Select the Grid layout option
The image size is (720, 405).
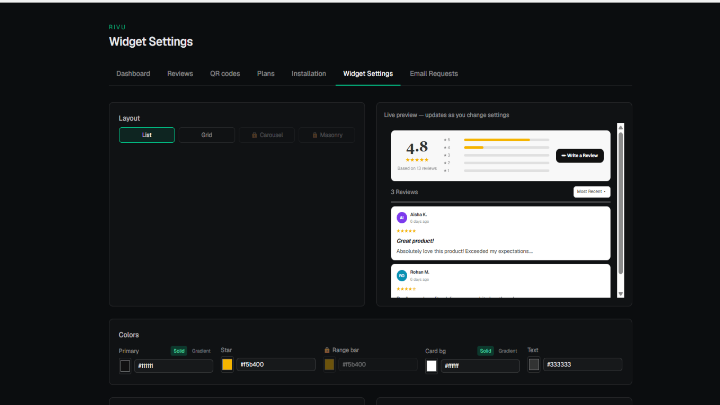(207, 135)
